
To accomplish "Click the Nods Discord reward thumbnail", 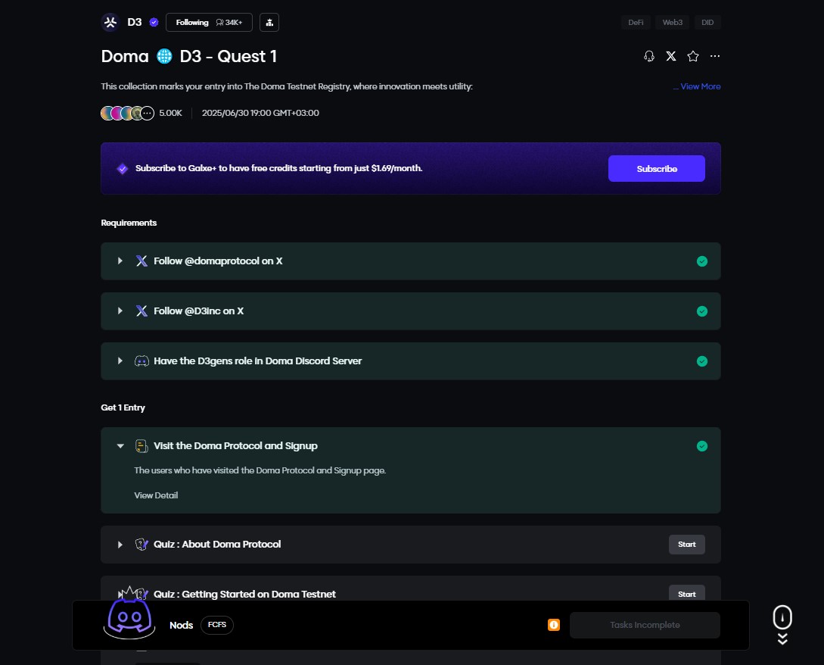I will (x=129, y=614).
